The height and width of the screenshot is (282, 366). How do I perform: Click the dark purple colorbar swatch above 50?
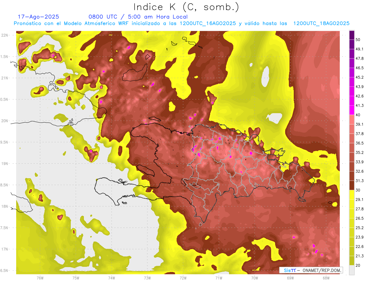coord(352,35)
